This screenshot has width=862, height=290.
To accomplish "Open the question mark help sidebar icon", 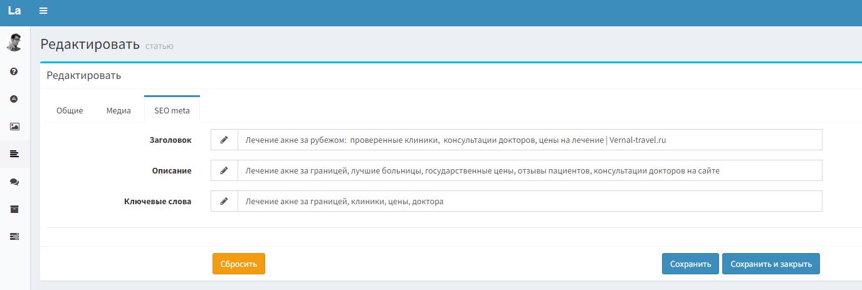I will pos(14,71).
